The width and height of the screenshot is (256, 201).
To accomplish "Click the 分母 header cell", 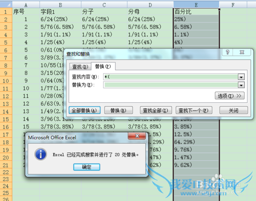I will (150, 12).
